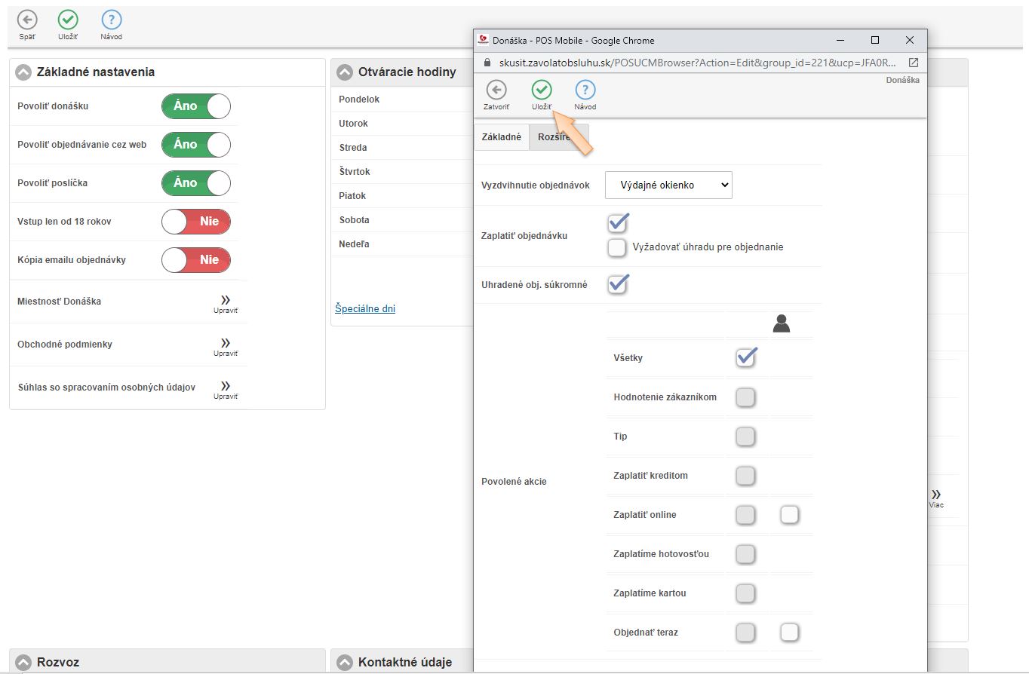This screenshot has height=674, width=1029.
Task: Enable Vstup len od 18 rokov
Action: pos(195,222)
